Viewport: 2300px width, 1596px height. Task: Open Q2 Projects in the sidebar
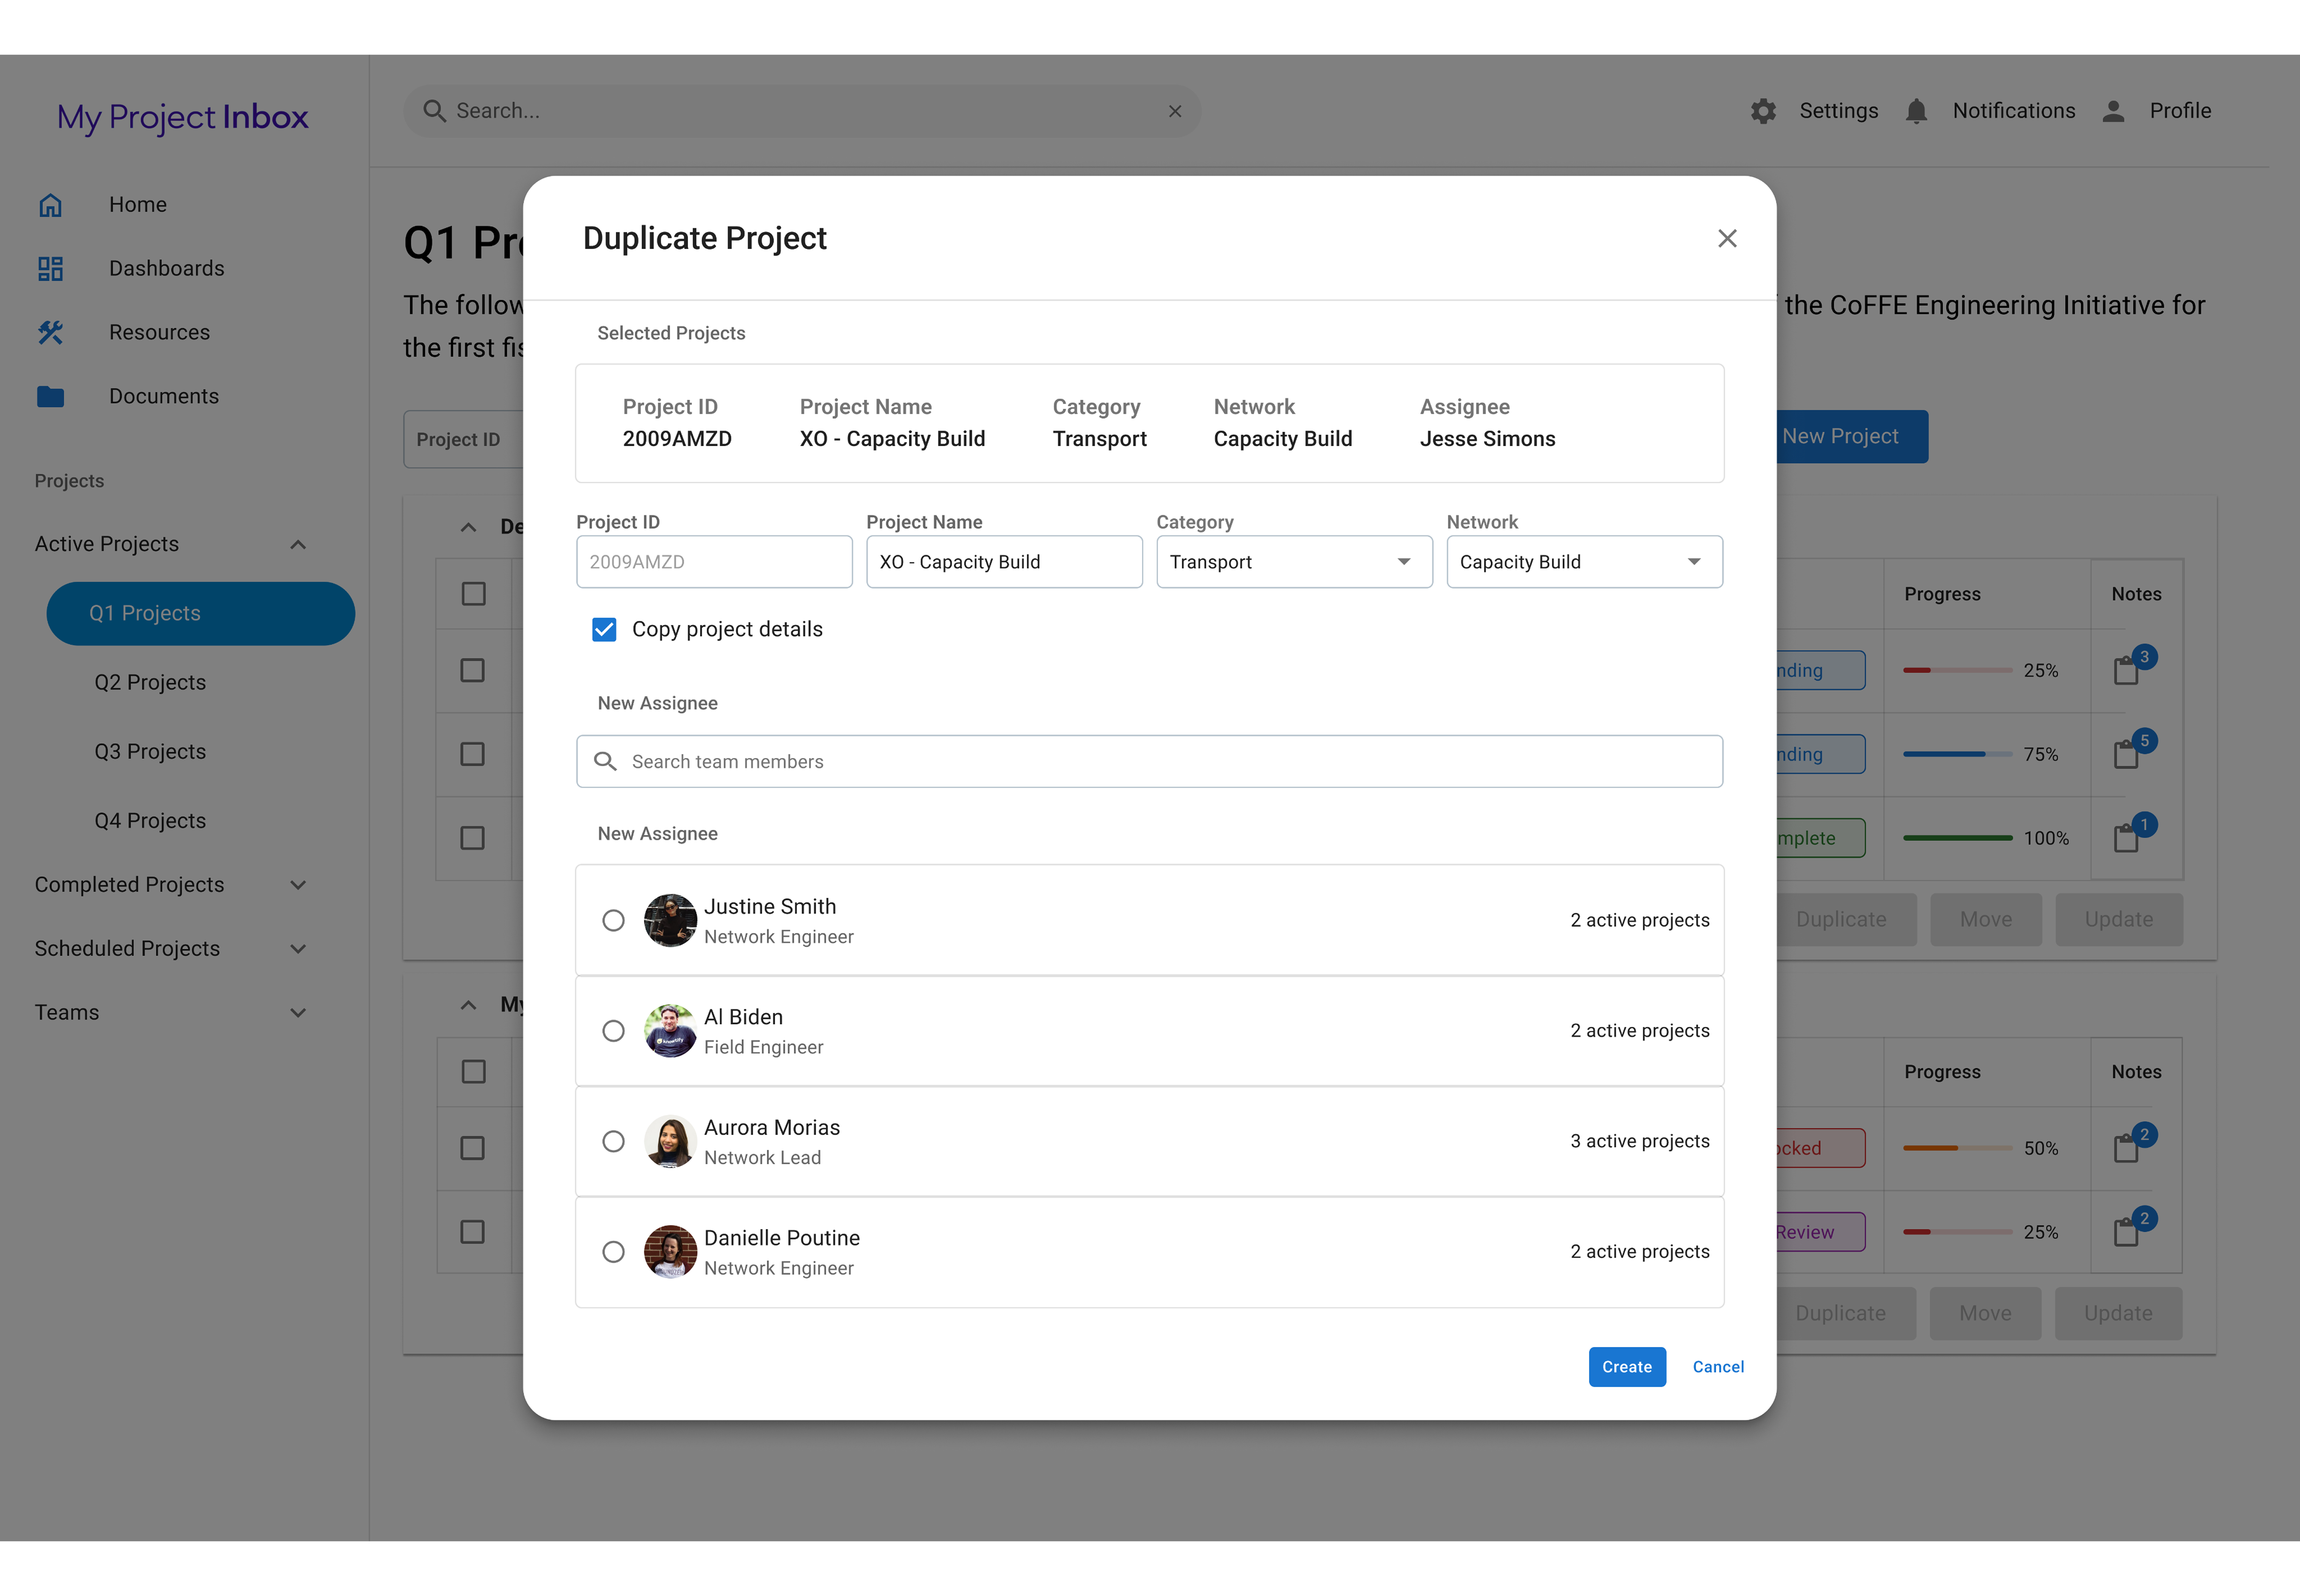tap(150, 682)
